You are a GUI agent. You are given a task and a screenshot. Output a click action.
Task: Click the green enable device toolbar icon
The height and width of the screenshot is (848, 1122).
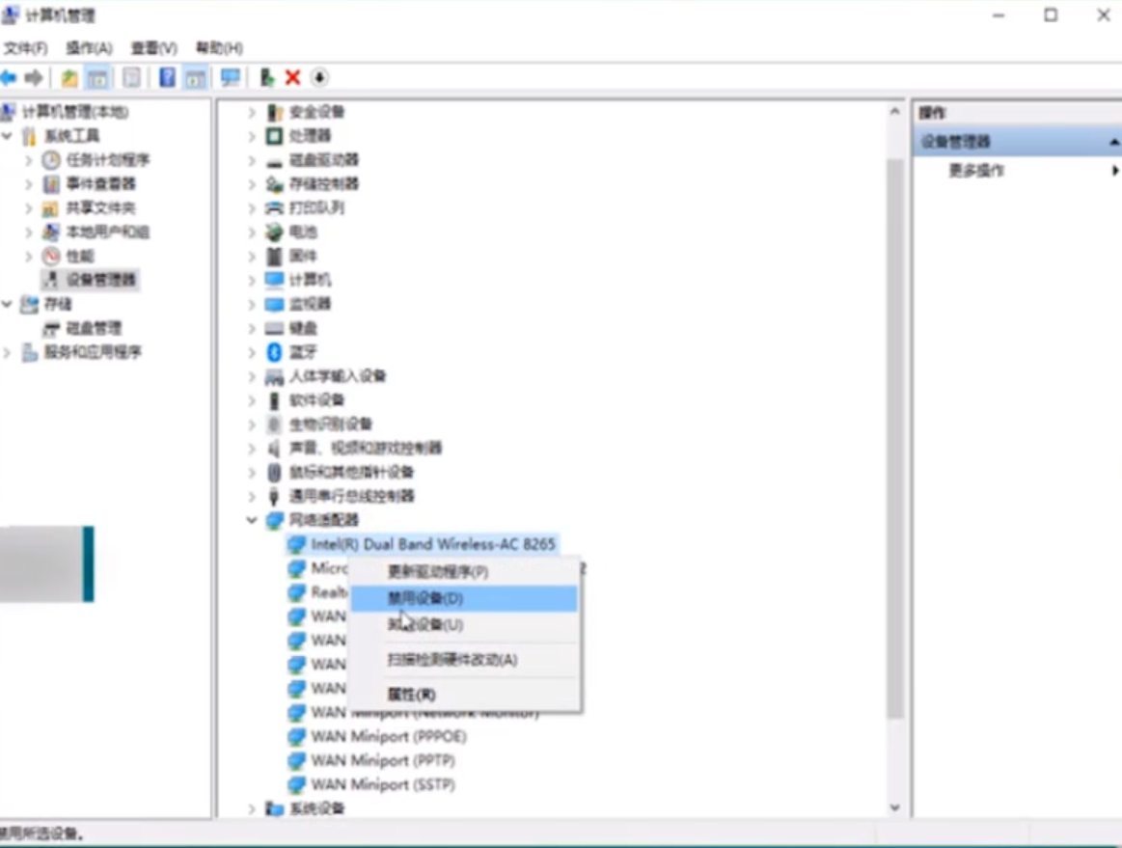pos(267,77)
